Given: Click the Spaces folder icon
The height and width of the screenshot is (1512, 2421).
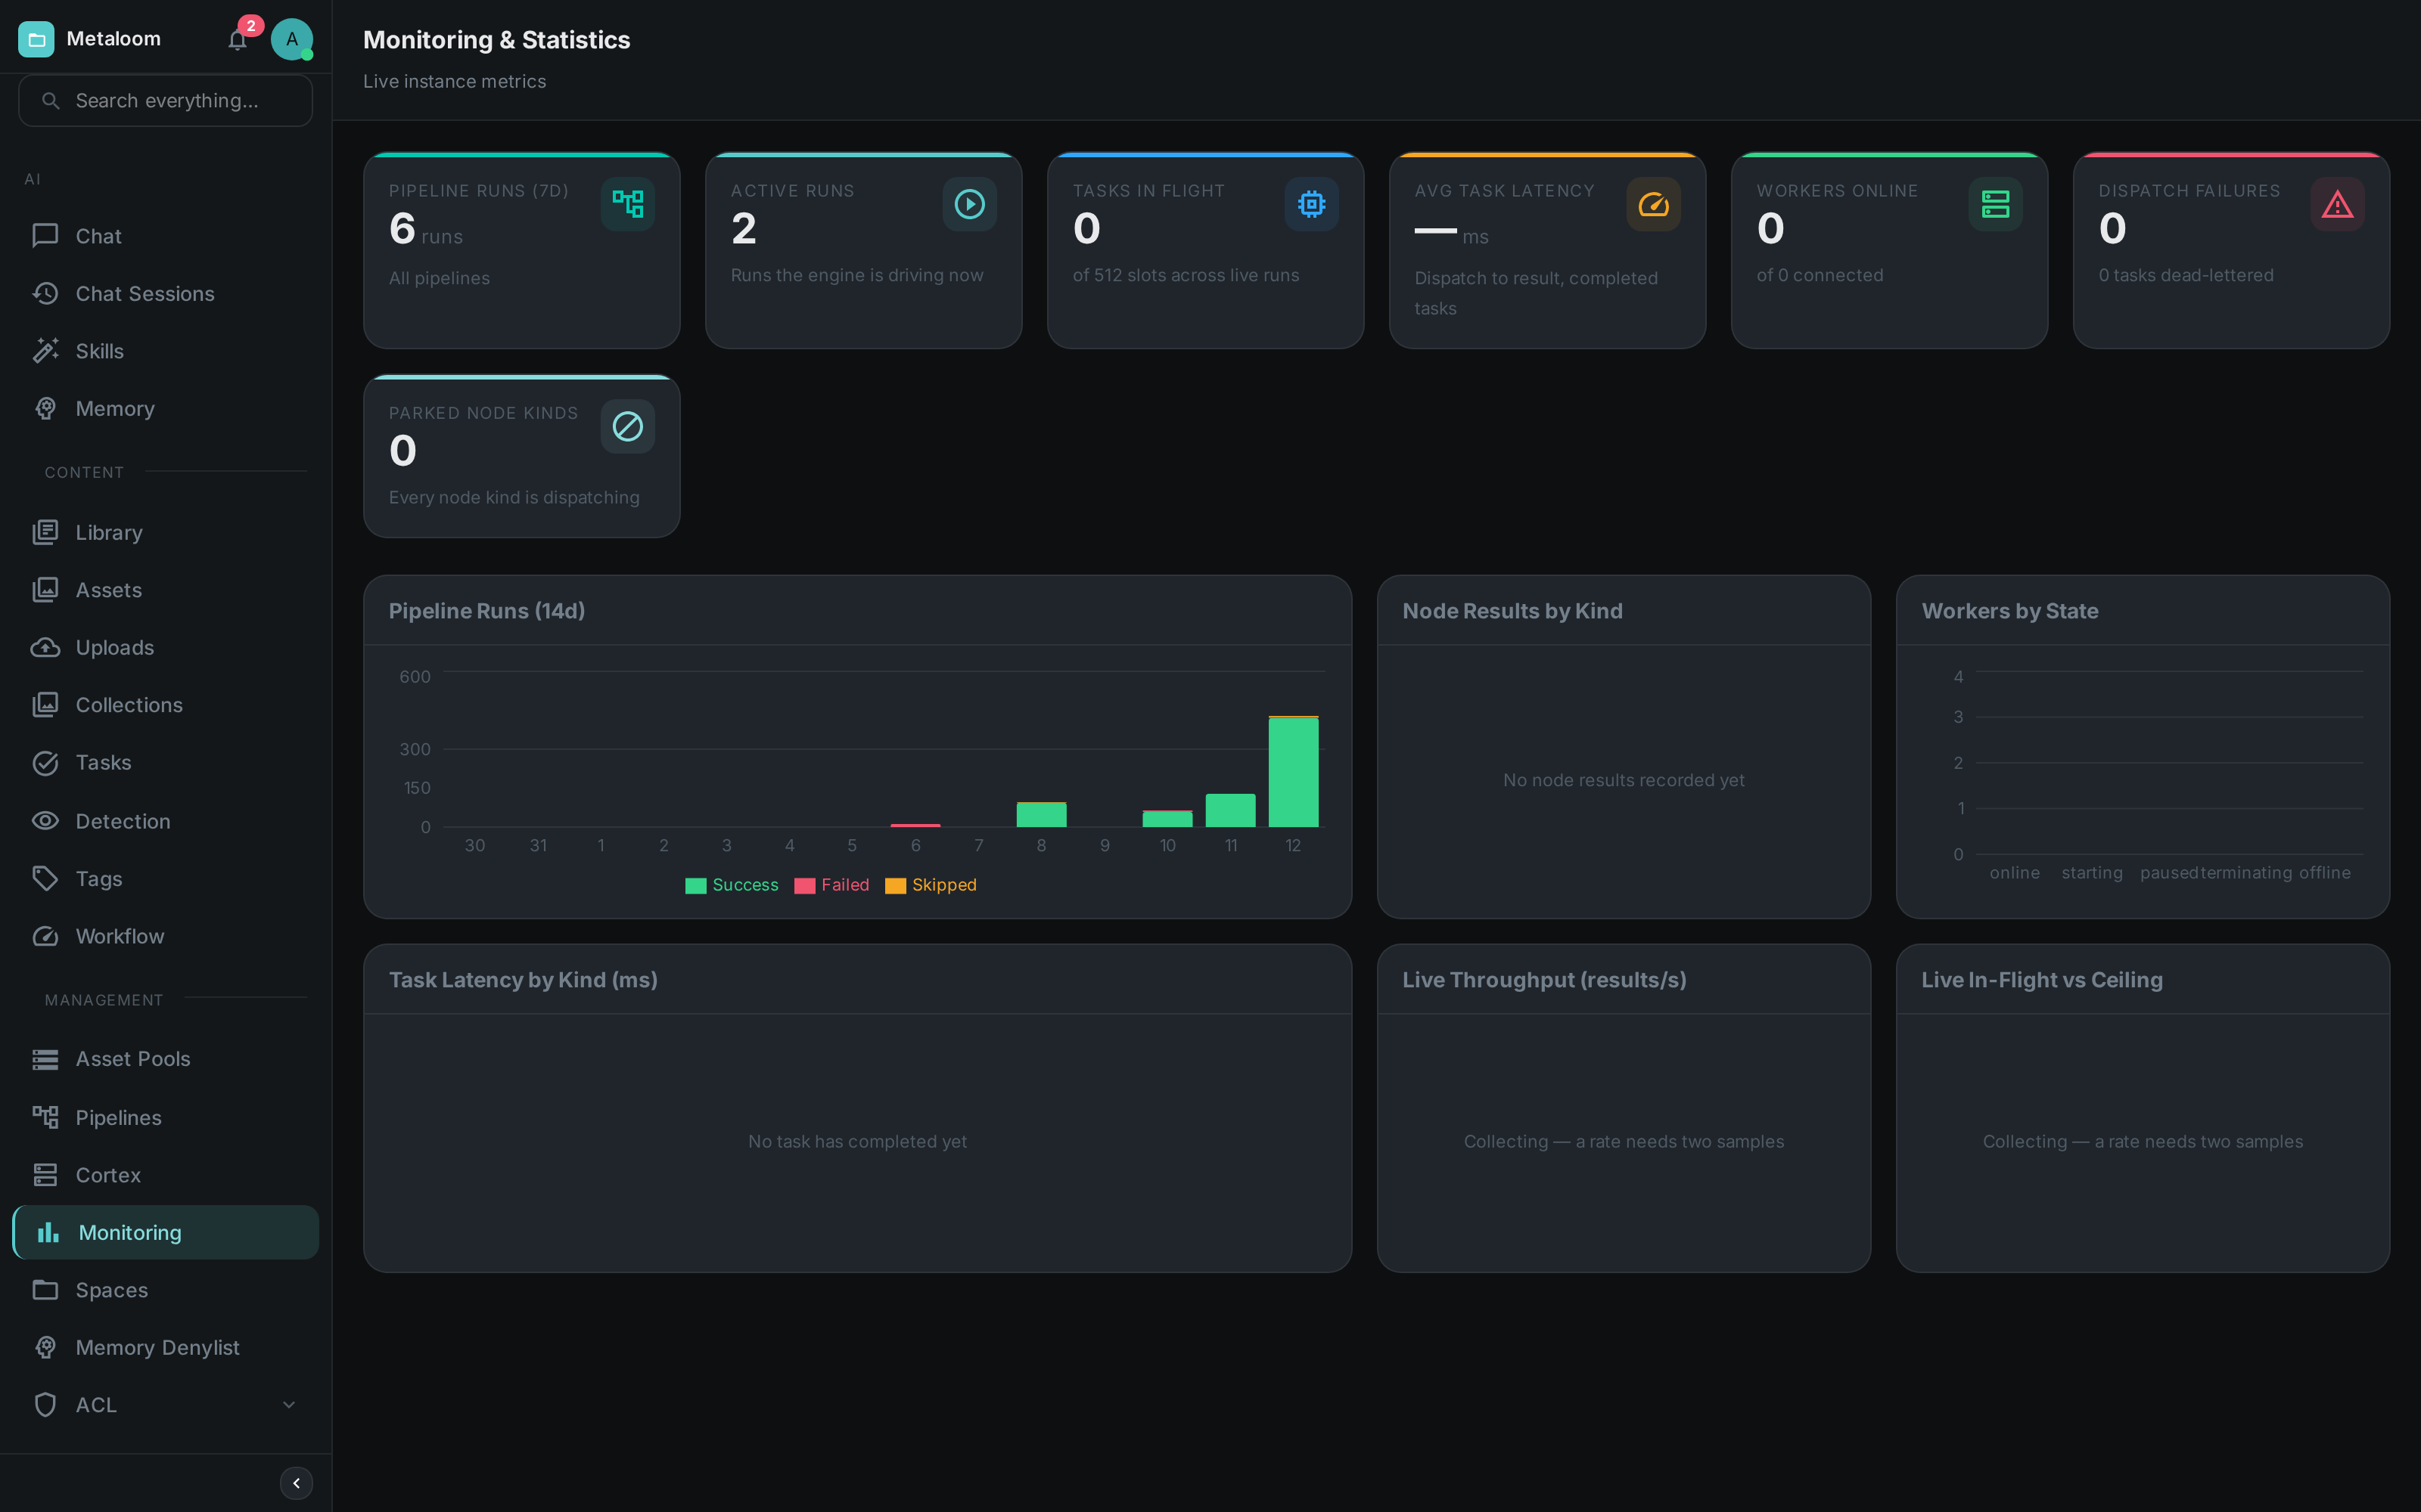Looking at the screenshot, I should (45, 1290).
